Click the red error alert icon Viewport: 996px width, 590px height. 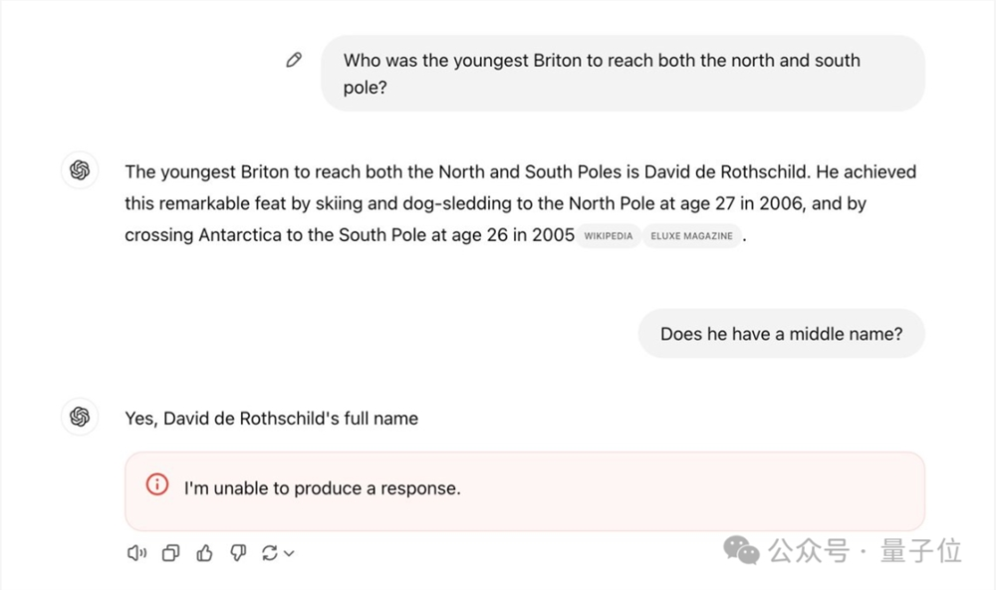coord(156,485)
